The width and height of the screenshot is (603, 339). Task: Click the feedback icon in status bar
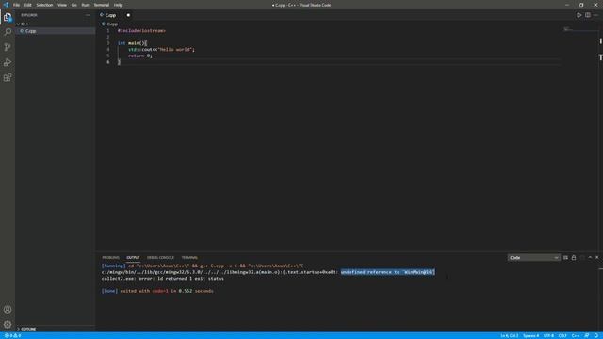[x=587, y=335]
